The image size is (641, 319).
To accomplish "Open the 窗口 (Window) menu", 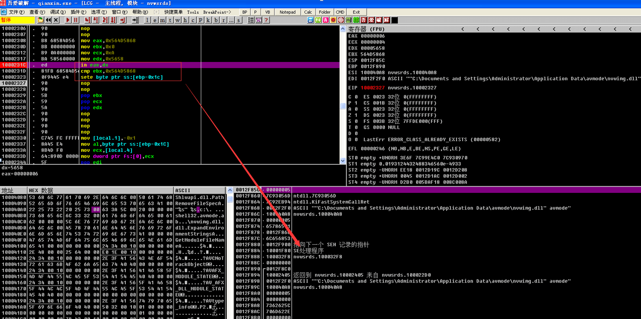I will [120, 12].
